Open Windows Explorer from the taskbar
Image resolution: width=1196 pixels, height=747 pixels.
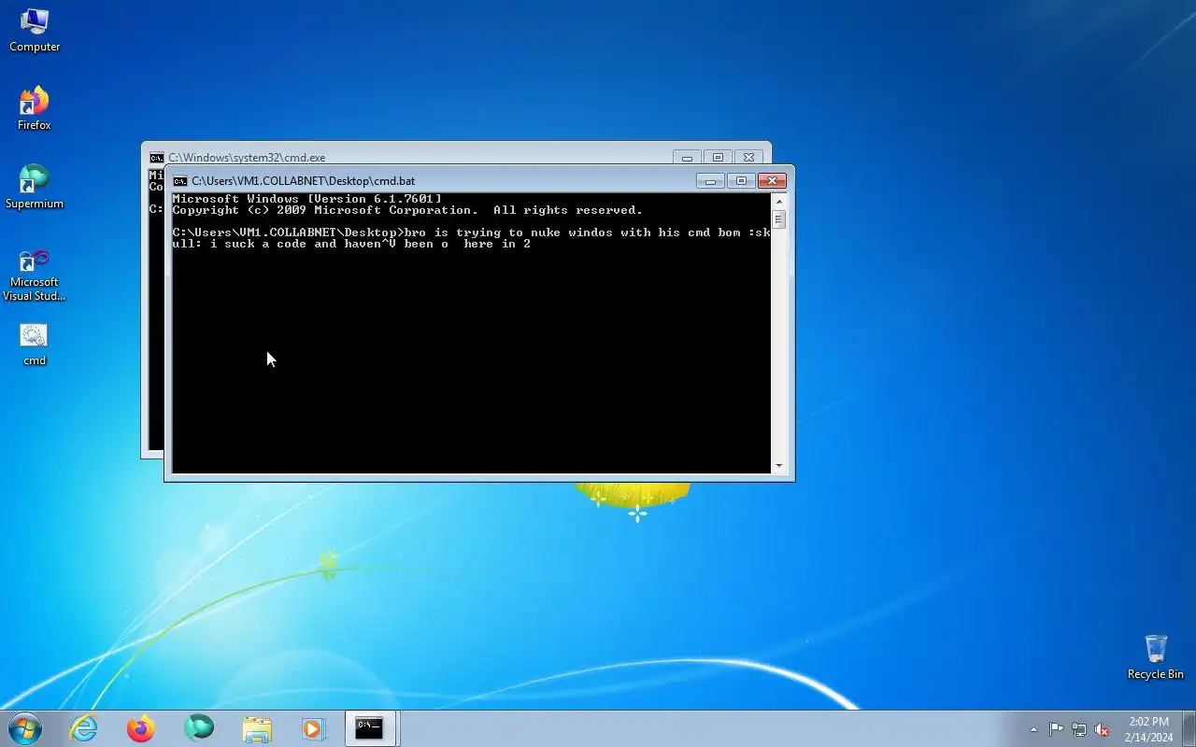click(x=256, y=728)
